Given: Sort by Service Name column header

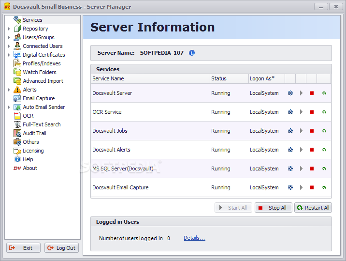Looking at the screenshot, I should [x=150, y=78].
